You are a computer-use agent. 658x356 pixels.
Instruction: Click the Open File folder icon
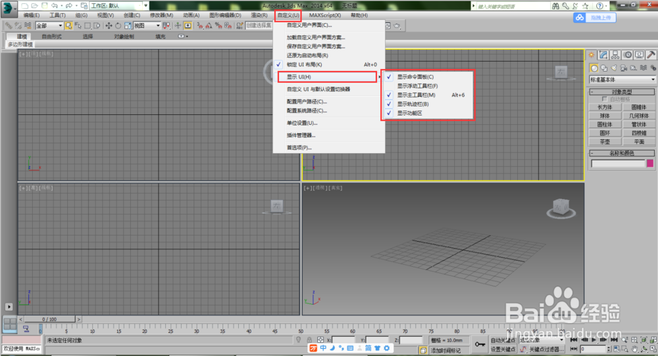tap(34, 6)
